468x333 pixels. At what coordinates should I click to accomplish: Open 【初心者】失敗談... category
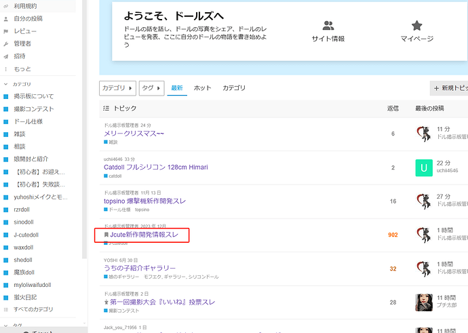(41, 184)
